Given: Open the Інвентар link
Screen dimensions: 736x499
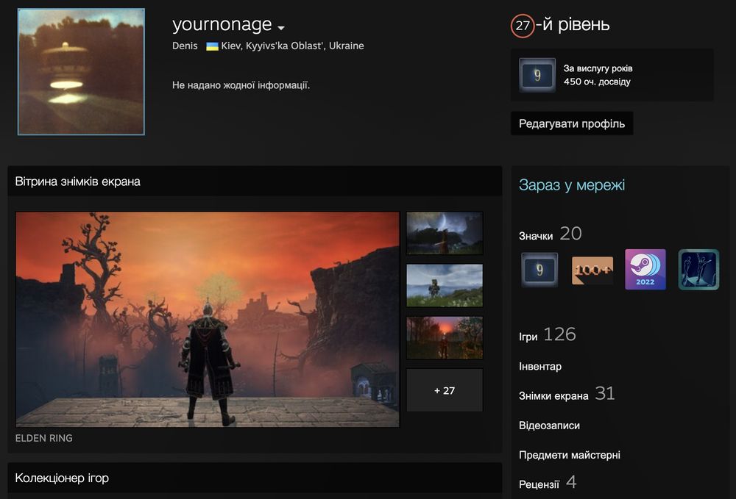Looking at the screenshot, I should (539, 367).
